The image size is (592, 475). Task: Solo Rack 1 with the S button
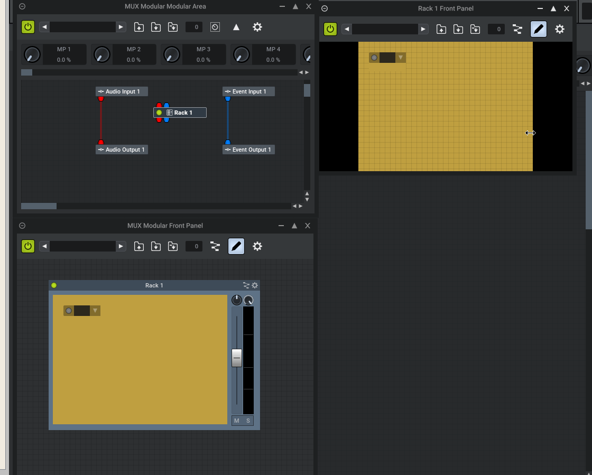tap(248, 421)
